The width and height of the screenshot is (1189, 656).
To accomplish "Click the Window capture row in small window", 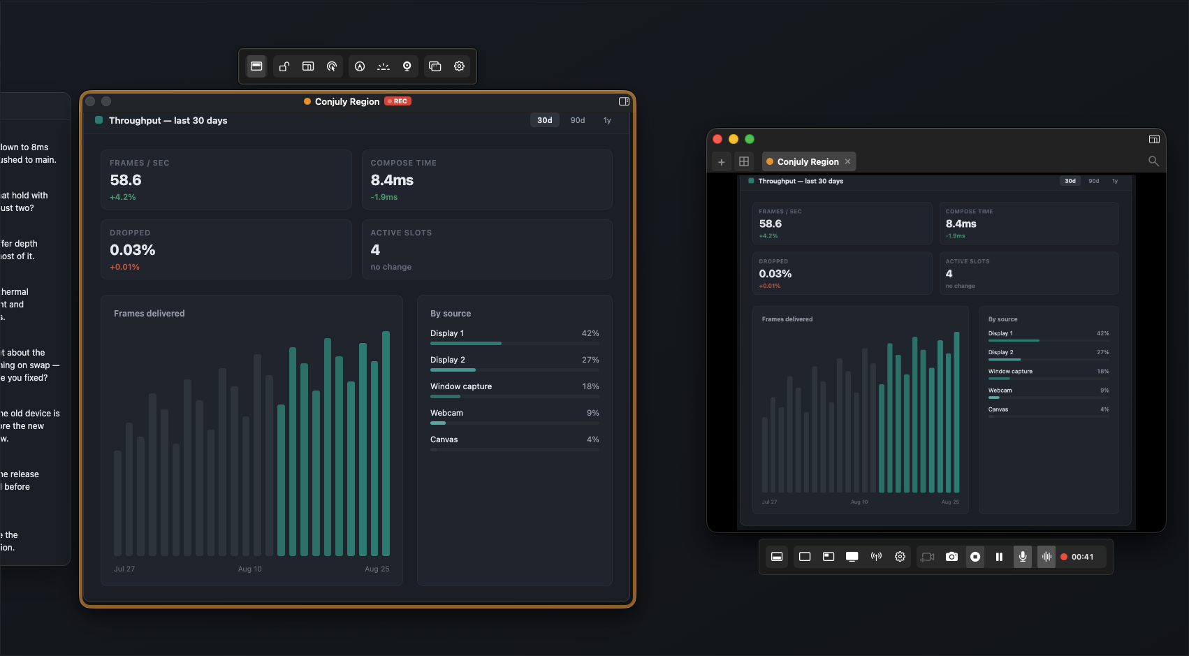I will point(1049,374).
